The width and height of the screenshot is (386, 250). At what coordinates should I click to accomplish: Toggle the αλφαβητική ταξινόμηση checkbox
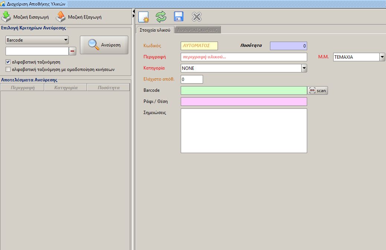click(8, 62)
